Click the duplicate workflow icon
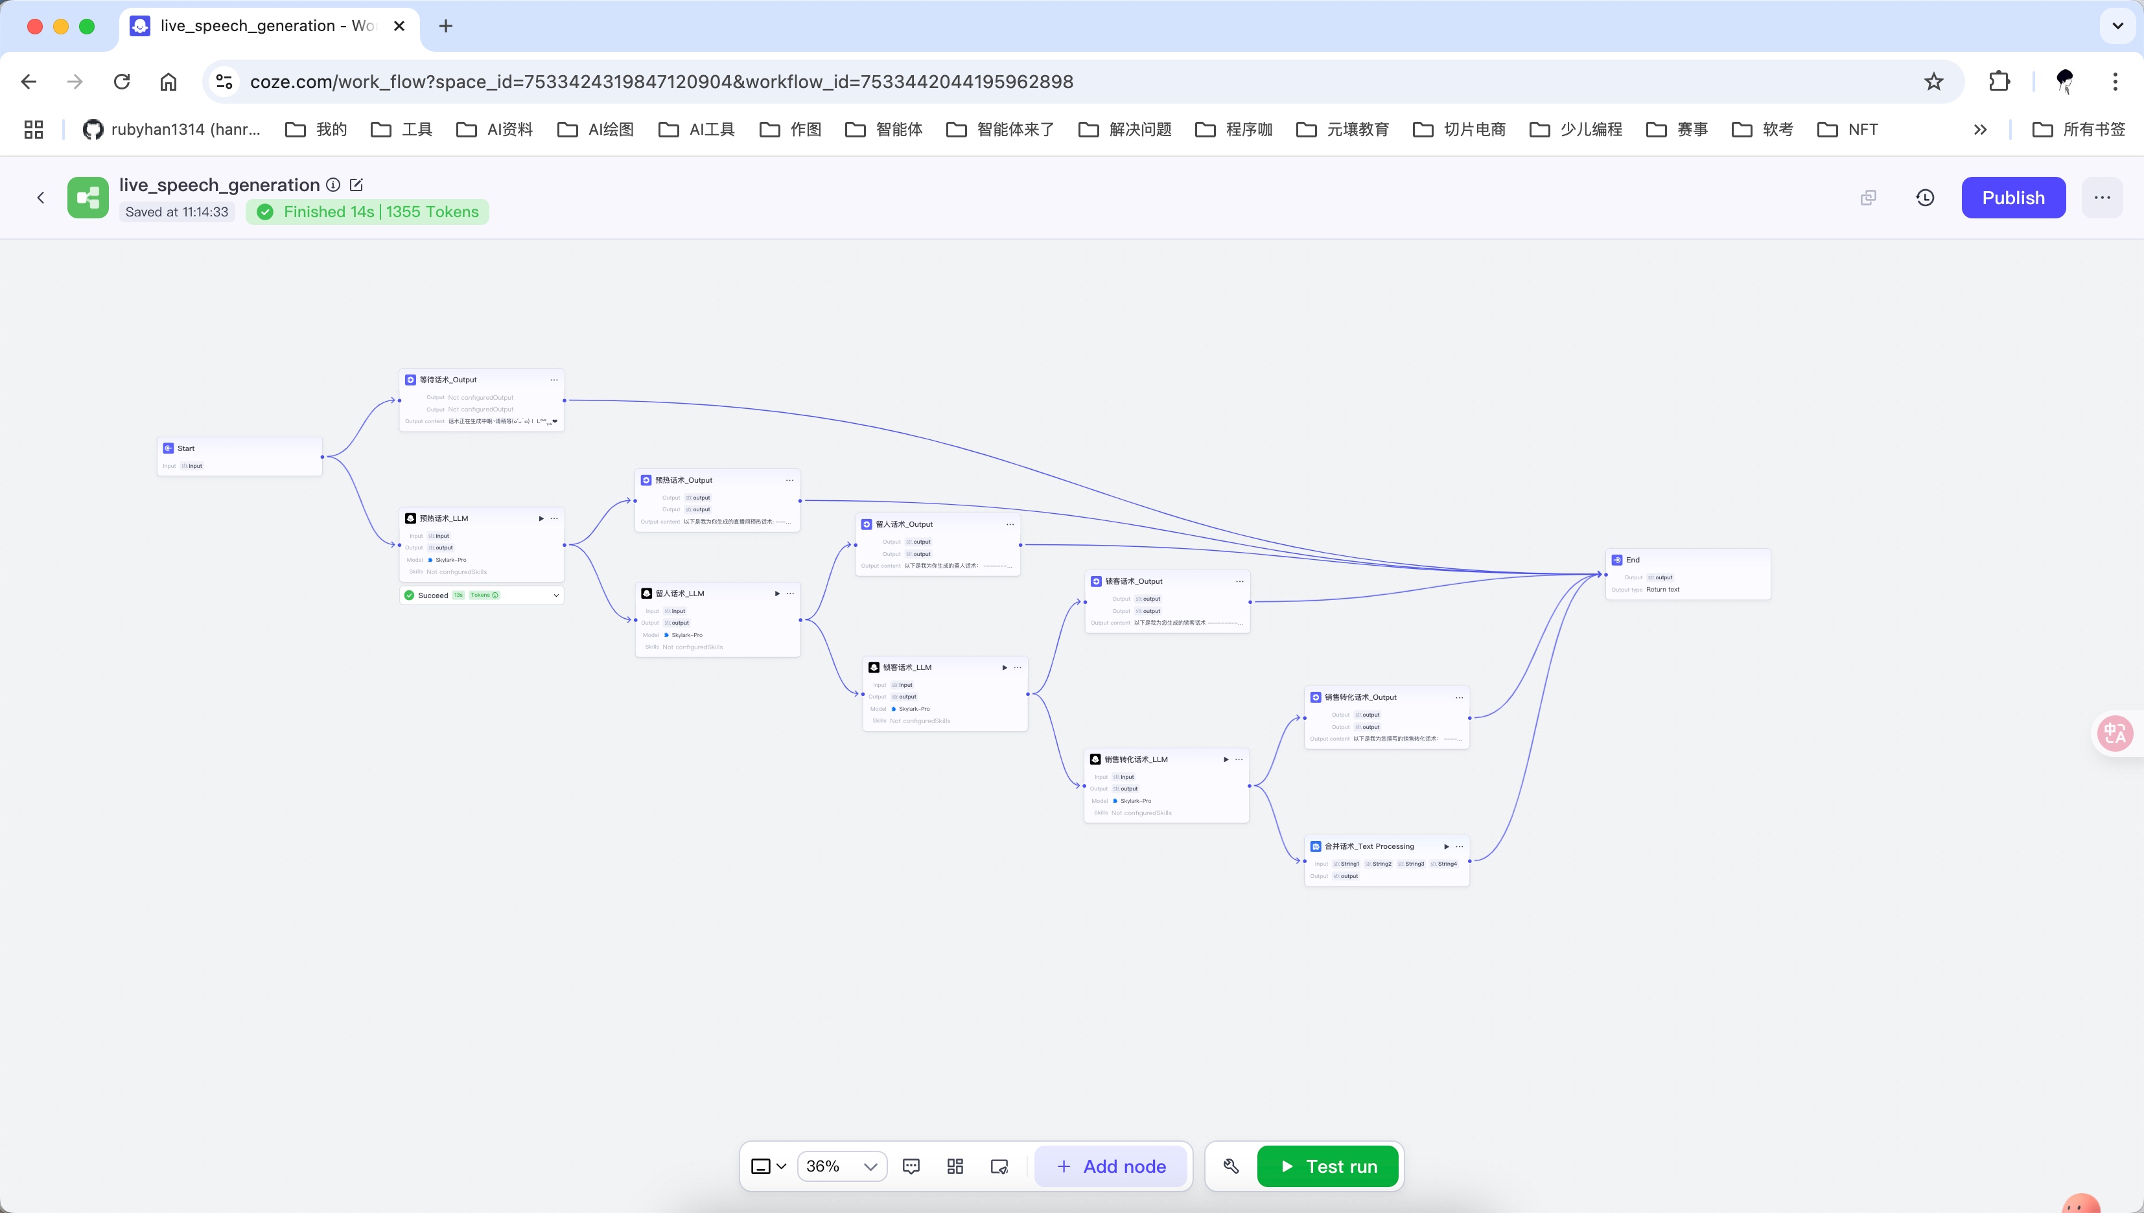The width and height of the screenshot is (2144, 1213). coord(1868,198)
